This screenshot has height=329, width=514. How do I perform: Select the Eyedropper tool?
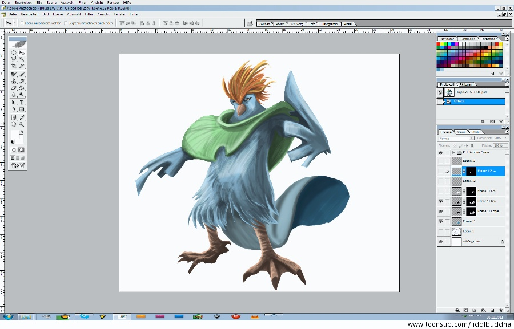point(22,117)
